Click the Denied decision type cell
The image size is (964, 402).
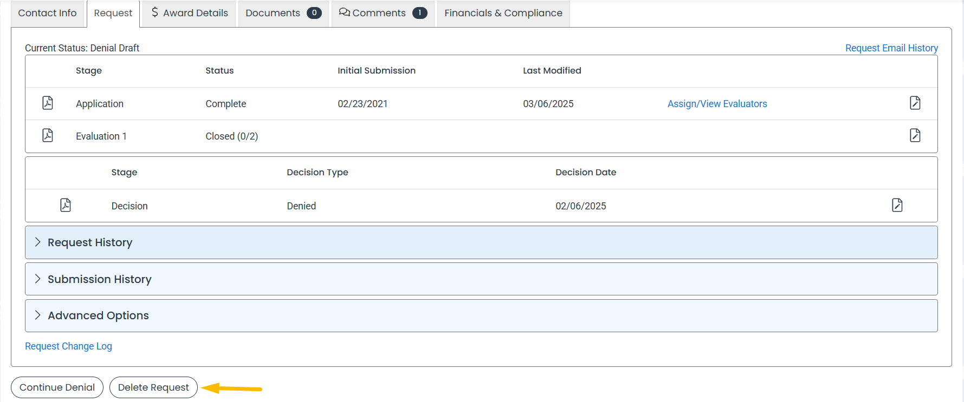[x=301, y=206]
